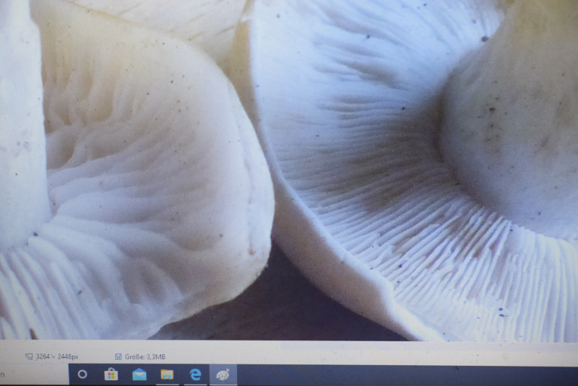Click the disk icon beside Größe
Screen dimensions: 578x386
click(118, 356)
